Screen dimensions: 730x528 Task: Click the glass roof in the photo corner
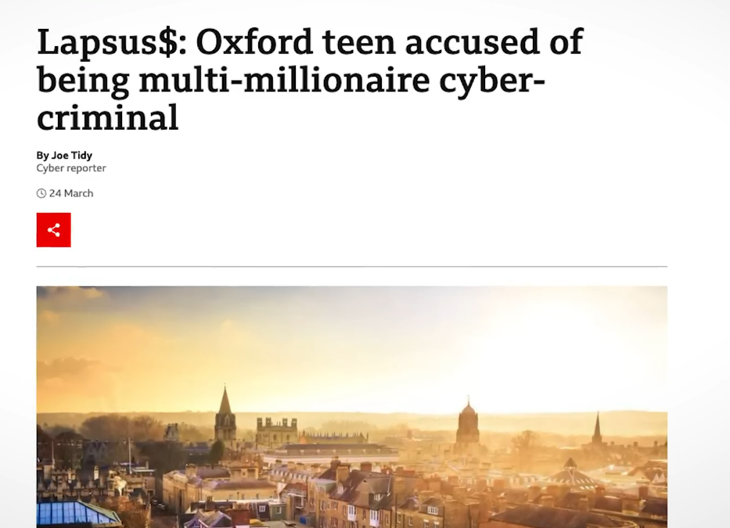(x=77, y=512)
